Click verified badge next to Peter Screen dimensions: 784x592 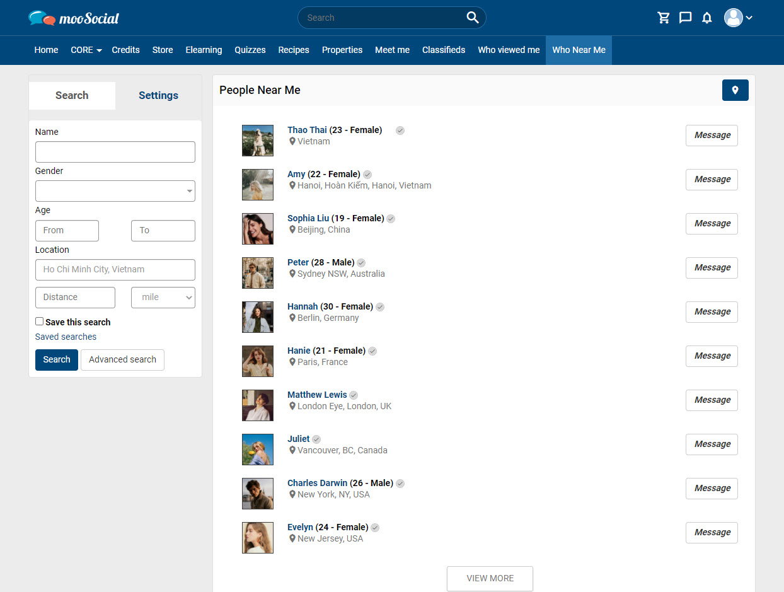pos(361,263)
